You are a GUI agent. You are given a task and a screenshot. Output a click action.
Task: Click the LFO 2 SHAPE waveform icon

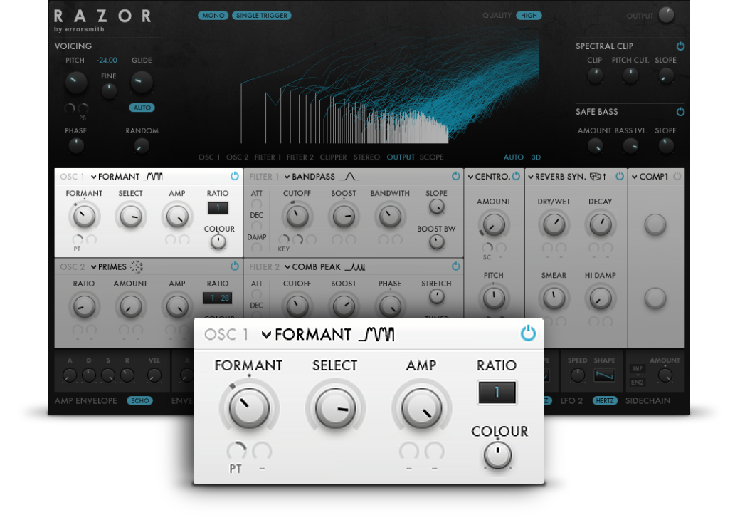click(x=605, y=375)
